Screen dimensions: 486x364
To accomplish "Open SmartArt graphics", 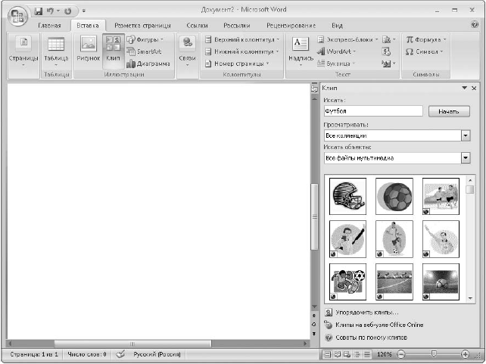I will pos(144,51).
